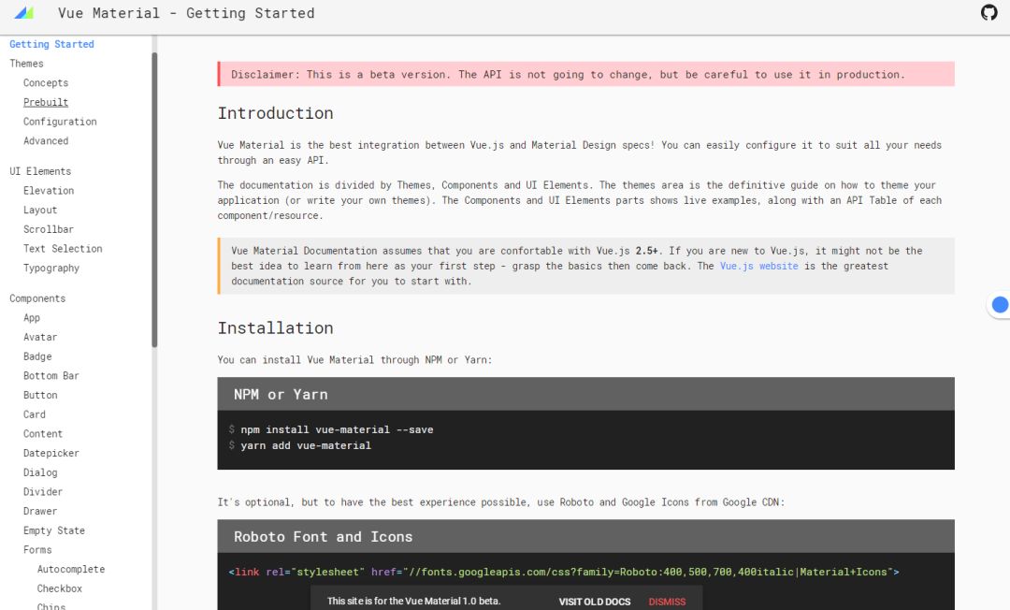The width and height of the screenshot is (1010, 610).
Task: Click the Installation heading
Action: [x=275, y=327]
